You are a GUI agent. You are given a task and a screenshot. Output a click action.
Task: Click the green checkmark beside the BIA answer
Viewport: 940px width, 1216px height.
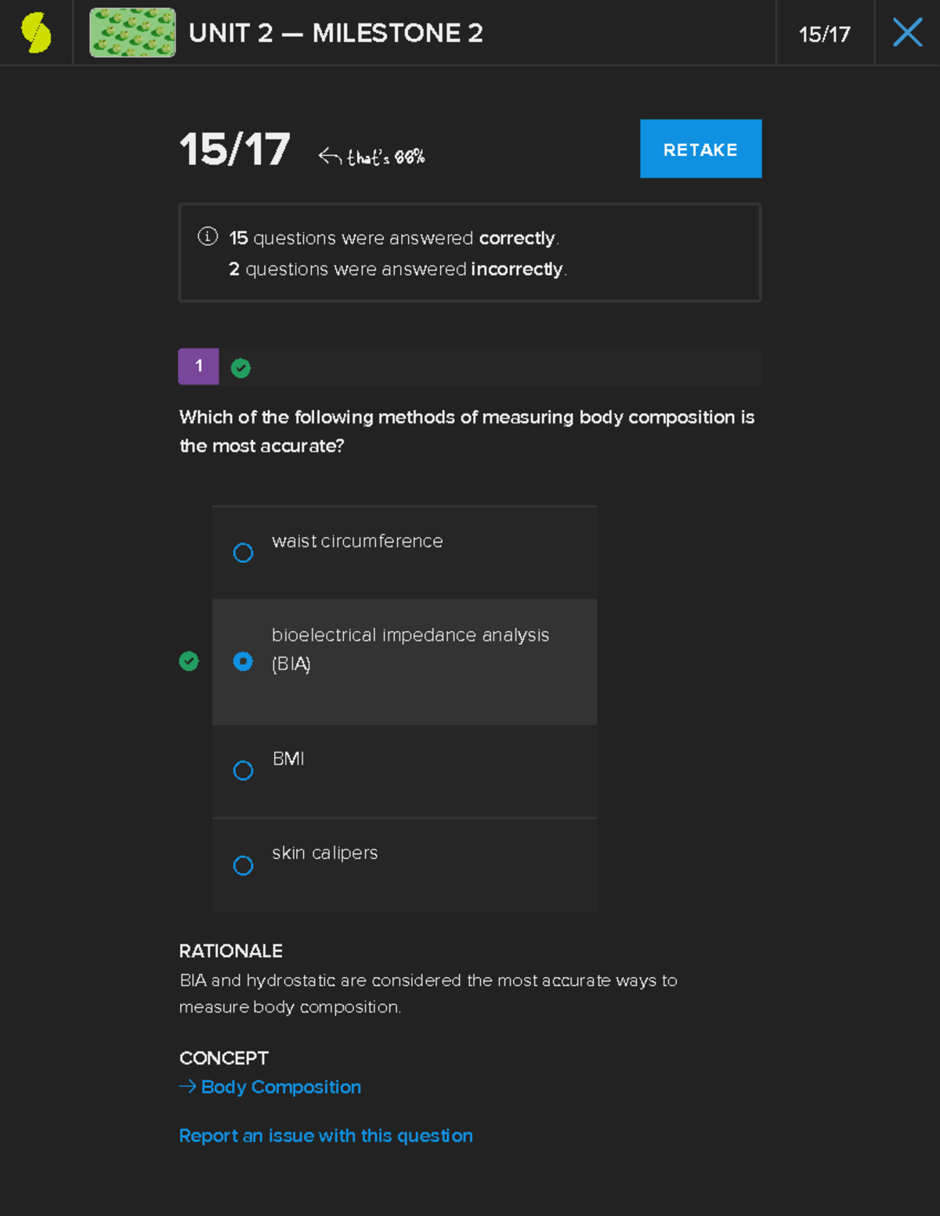189,662
